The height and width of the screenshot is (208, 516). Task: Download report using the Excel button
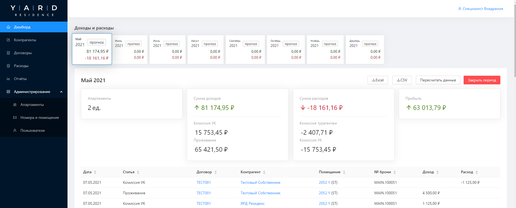point(377,80)
